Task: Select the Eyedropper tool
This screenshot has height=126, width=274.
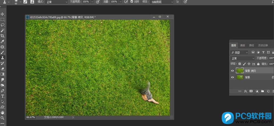Action: click(x=2, y=41)
